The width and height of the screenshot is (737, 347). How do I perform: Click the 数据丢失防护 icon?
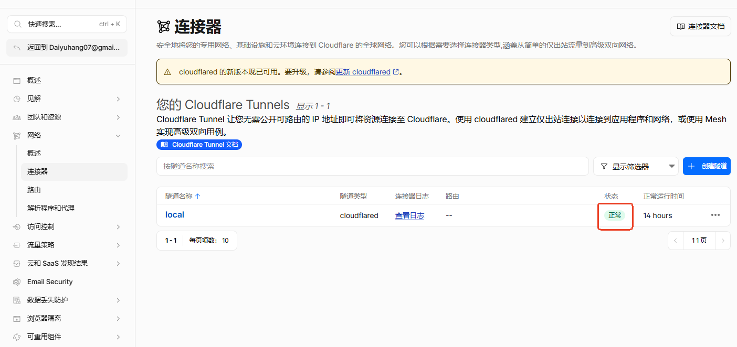tap(17, 300)
